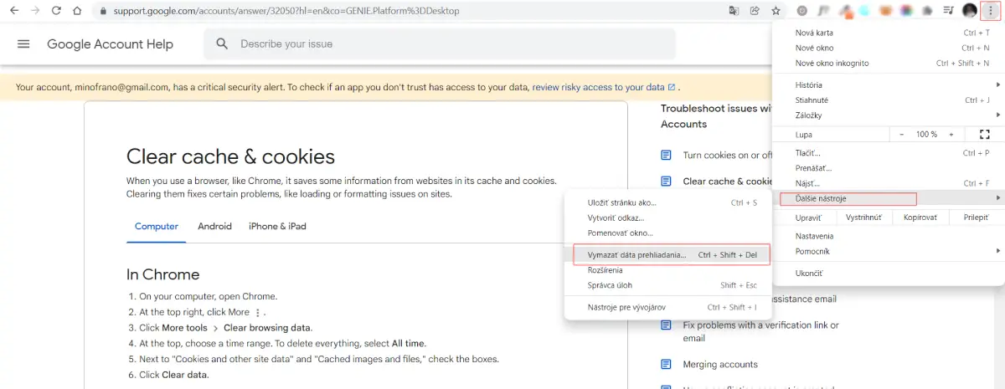Open the media controls playlist icon
1005x389 pixels.
948,11
